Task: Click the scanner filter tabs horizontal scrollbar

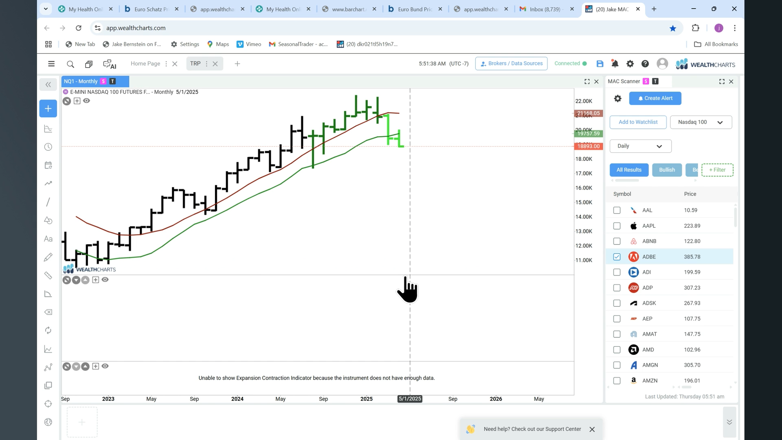Action: (627, 180)
